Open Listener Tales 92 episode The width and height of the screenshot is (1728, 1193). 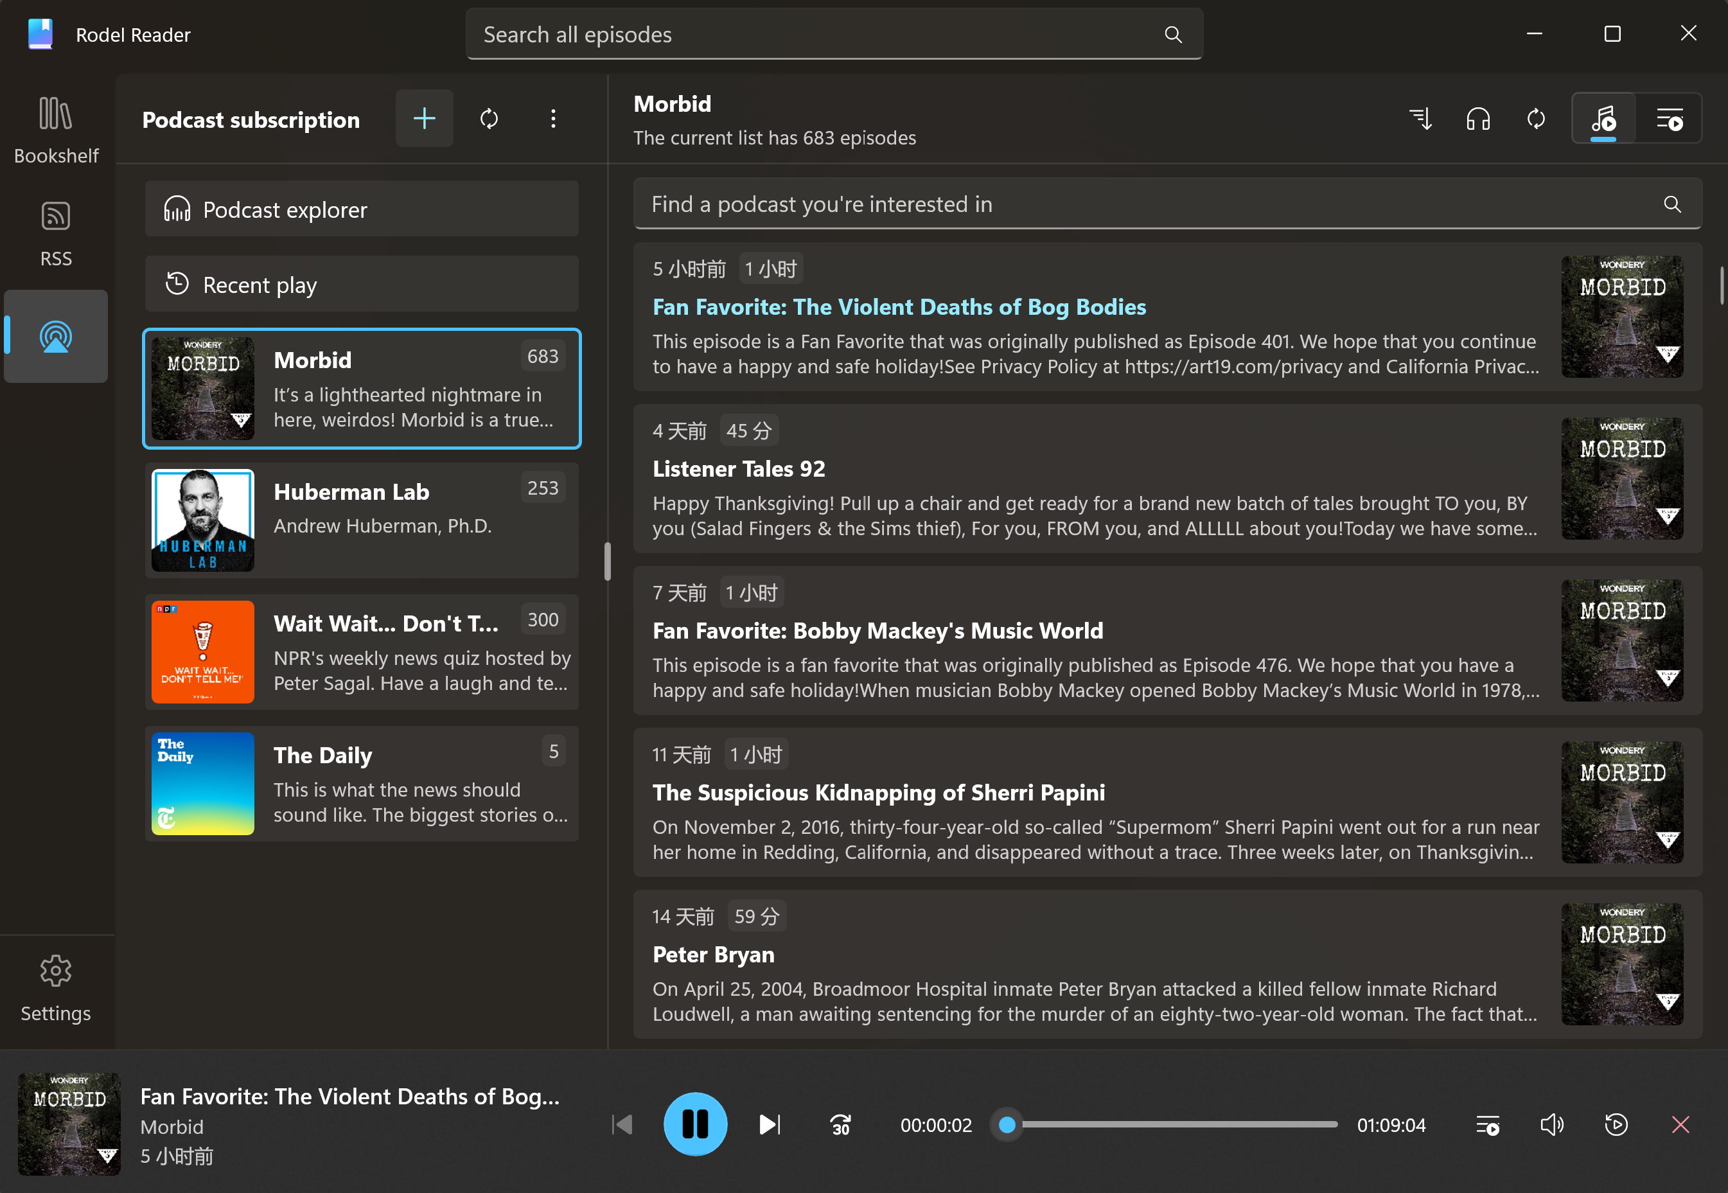[x=1167, y=479]
